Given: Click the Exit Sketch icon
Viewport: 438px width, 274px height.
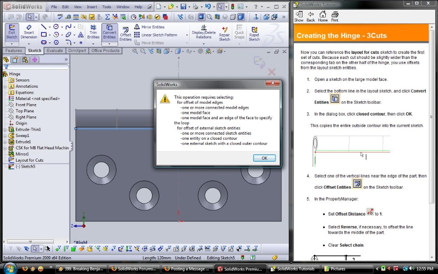Looking at the screenshot, I should pos(12,32).
